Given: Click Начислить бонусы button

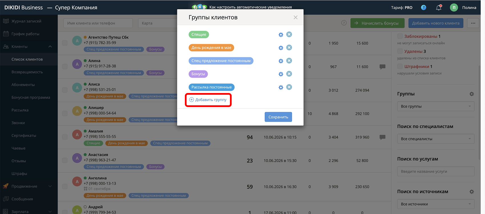Looking at the screenshot, I should click(377, 23).
